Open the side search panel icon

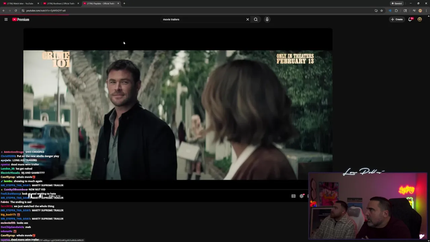405,10
